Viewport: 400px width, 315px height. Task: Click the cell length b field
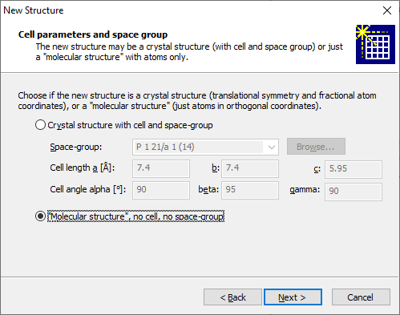pyautogui.click(x=250, y=168)
